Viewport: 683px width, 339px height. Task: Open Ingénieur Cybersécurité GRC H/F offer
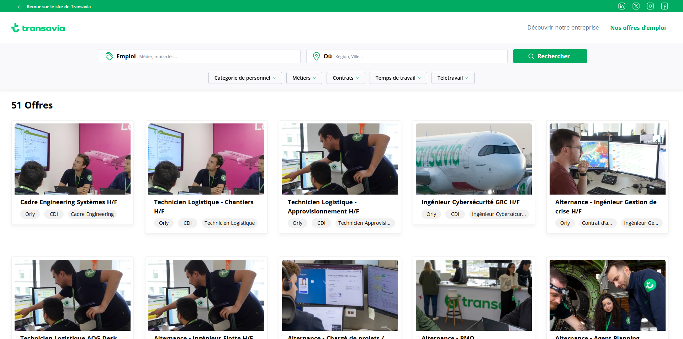(x=471, y=202)
